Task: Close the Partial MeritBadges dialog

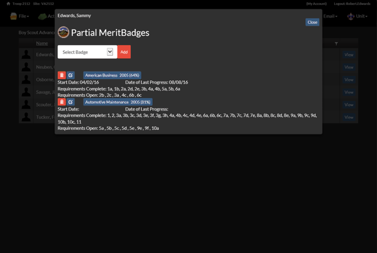Action: pos(312,22)
